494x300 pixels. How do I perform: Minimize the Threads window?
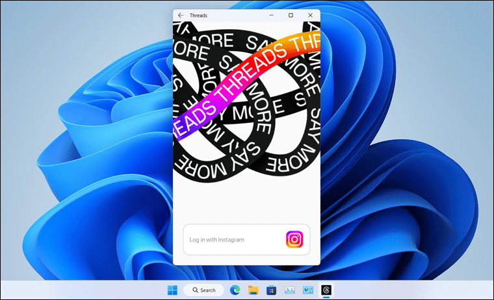pos(272,15)
